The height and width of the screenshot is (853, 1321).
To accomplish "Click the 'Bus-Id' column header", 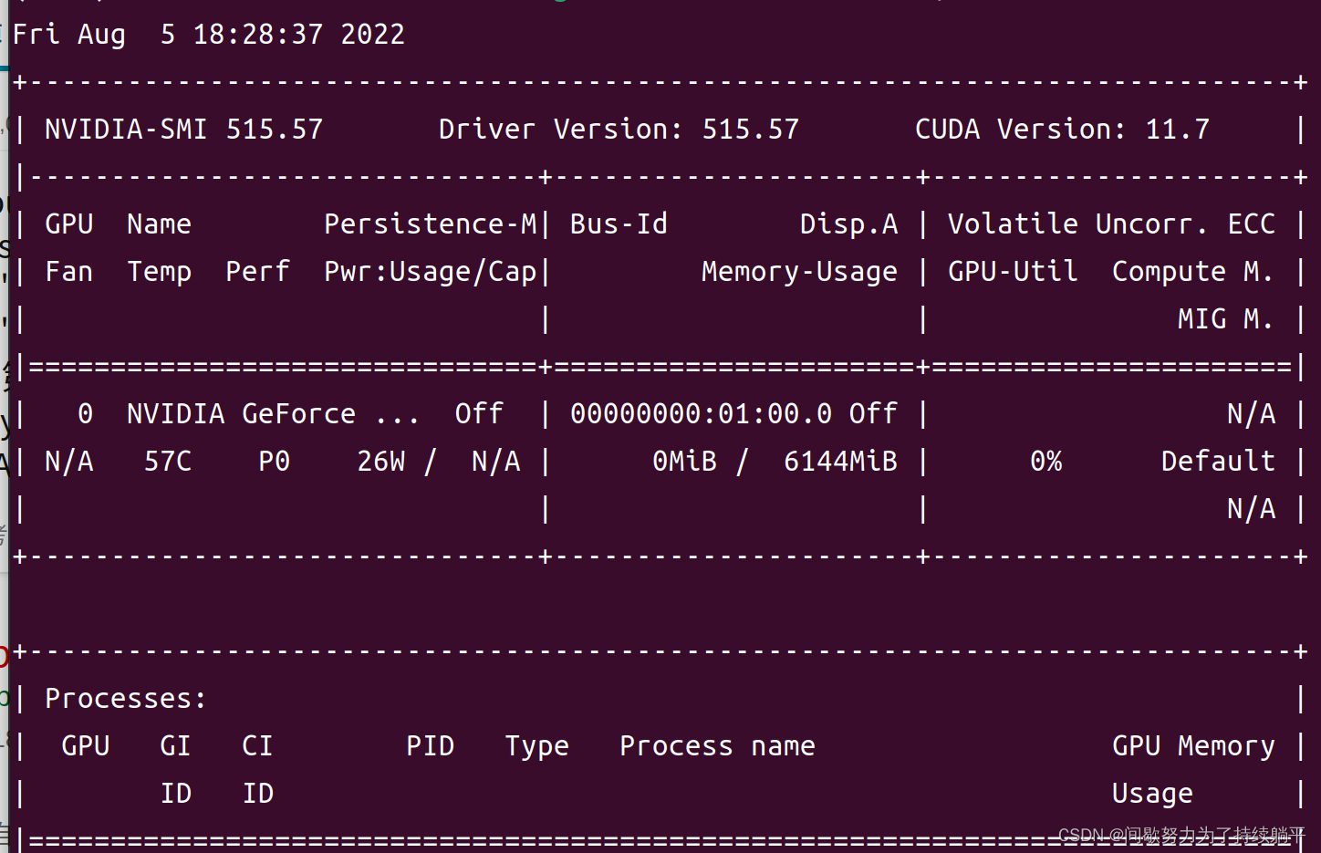I will coord(619,224).
